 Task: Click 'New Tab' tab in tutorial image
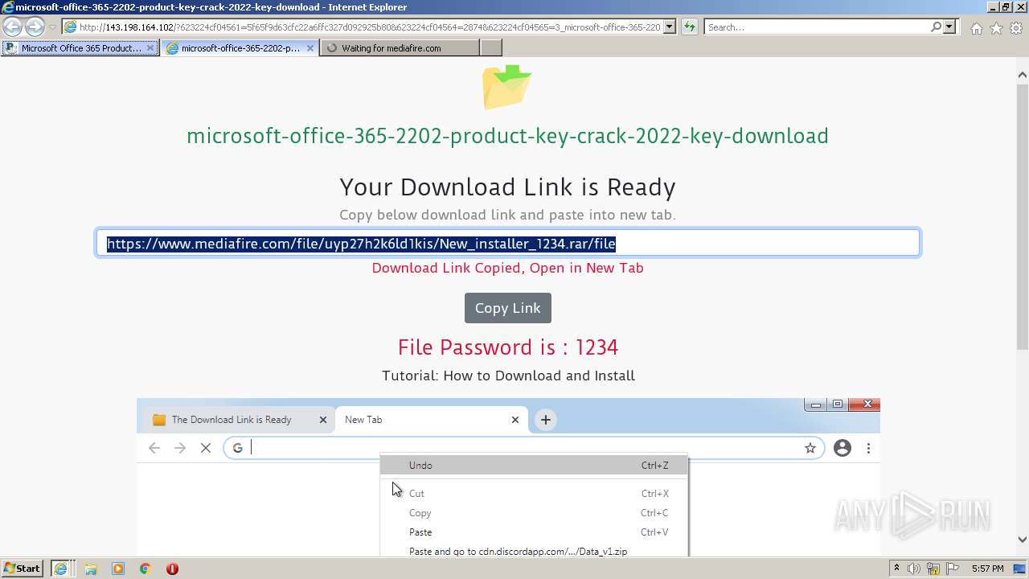coord(430,420)
